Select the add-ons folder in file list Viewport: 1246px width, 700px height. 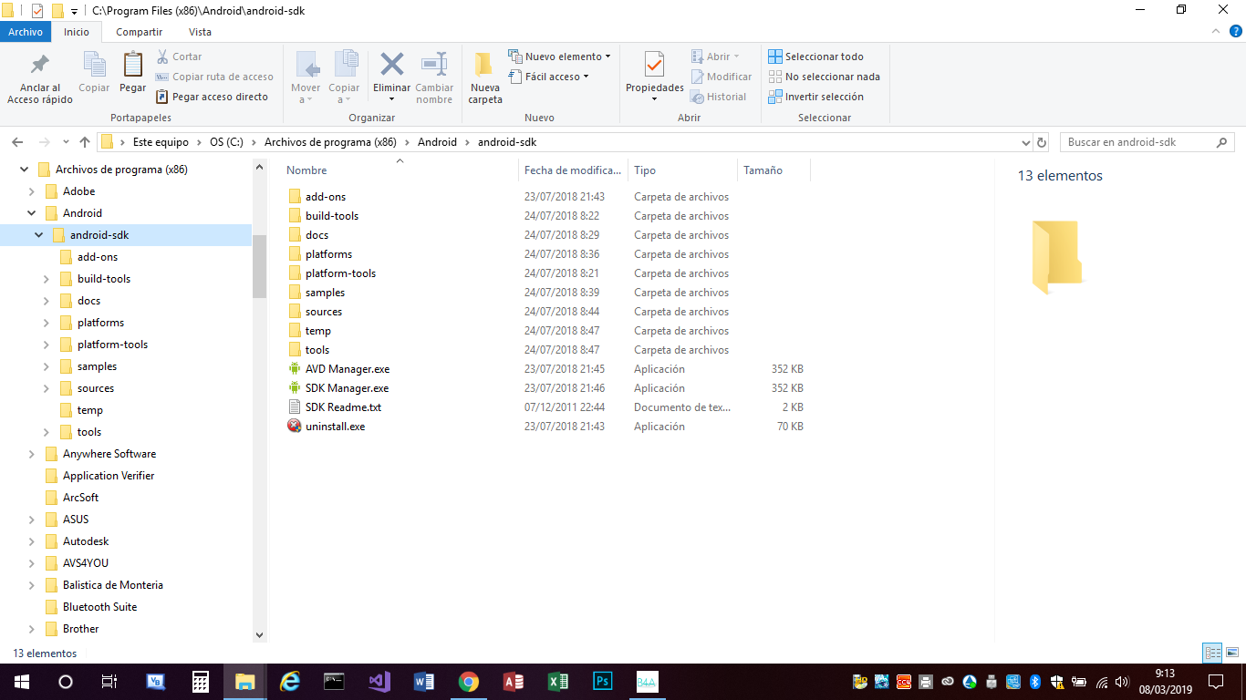click(x=326, y=197)
